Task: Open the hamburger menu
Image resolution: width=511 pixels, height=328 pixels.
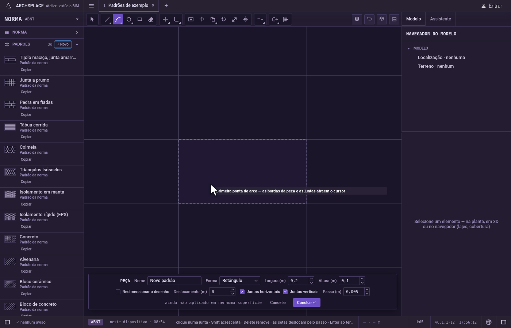Action: 91,6
